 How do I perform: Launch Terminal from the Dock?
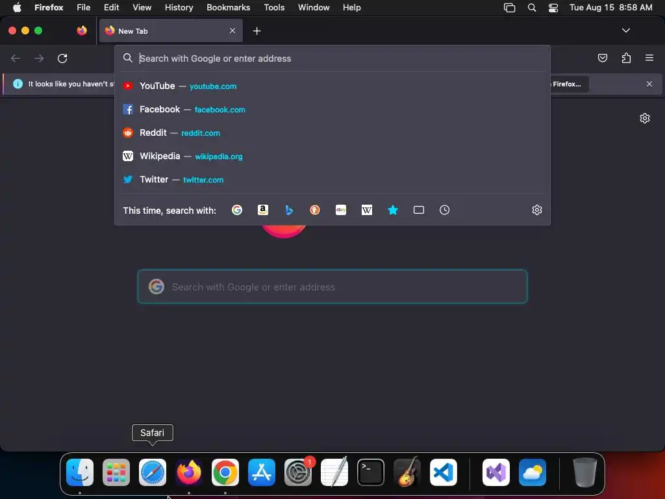click(371, 472)
